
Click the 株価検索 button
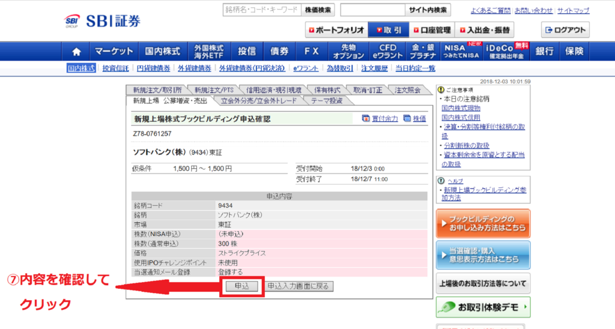tap(318, 10)
